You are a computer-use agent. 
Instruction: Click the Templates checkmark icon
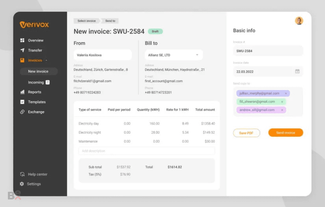tap(22, 102)
